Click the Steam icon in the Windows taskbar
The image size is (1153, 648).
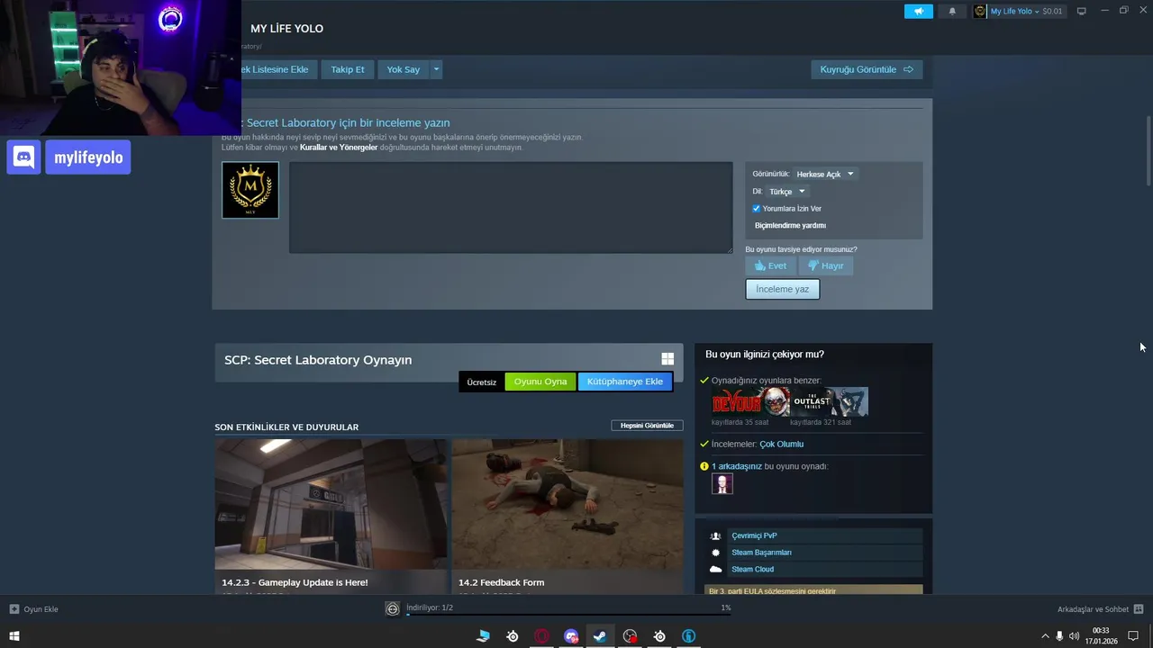tap(600, 636)
